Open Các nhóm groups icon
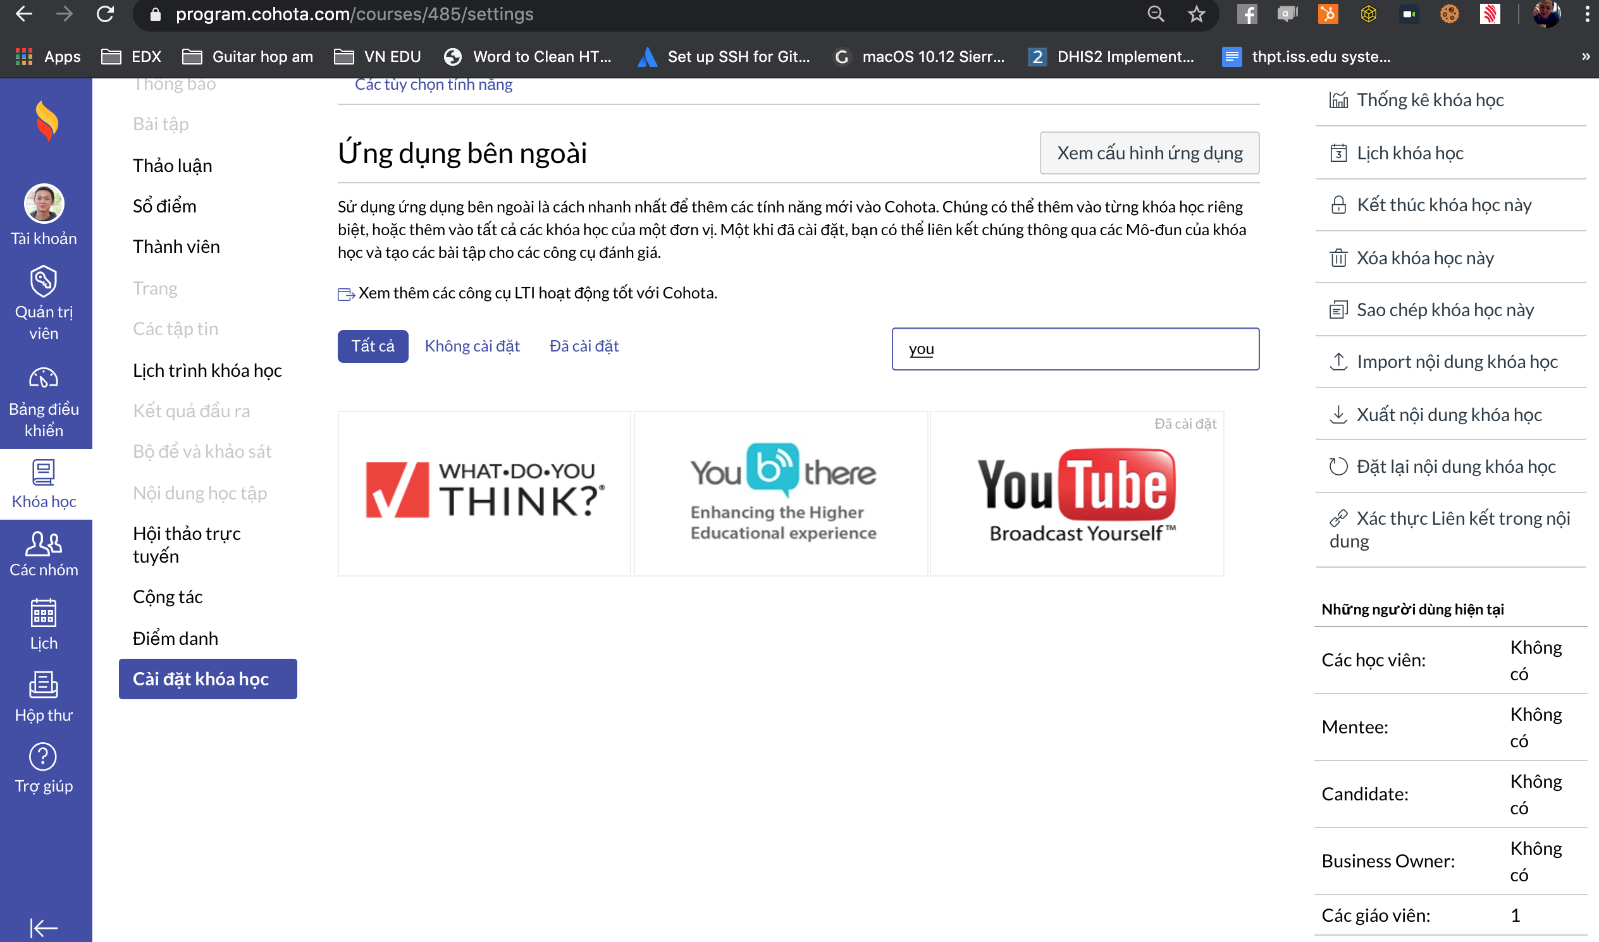 click(x=44, y=554)
